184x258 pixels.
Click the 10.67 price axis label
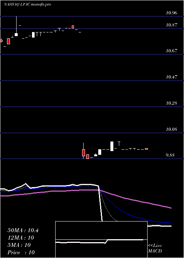(171, 51)
